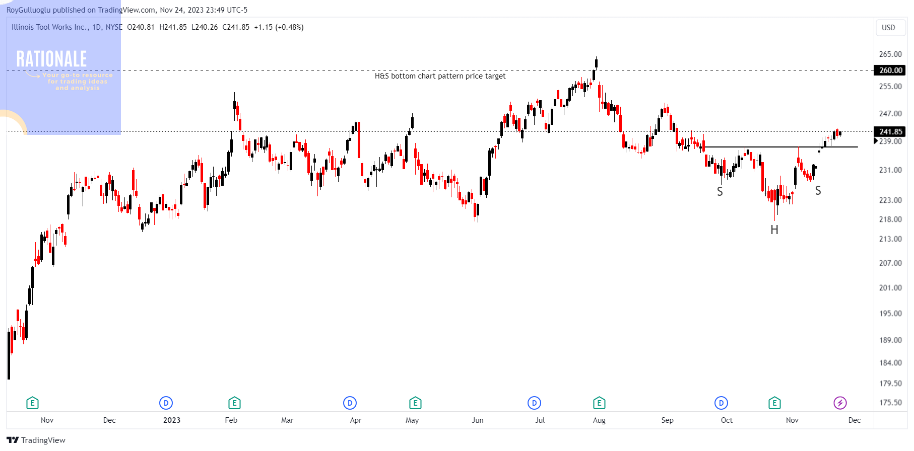The width and height of the screenshot is (914, 451).
Task: Click the 'Oct' label on the time axis
Action: coord(727,420)
